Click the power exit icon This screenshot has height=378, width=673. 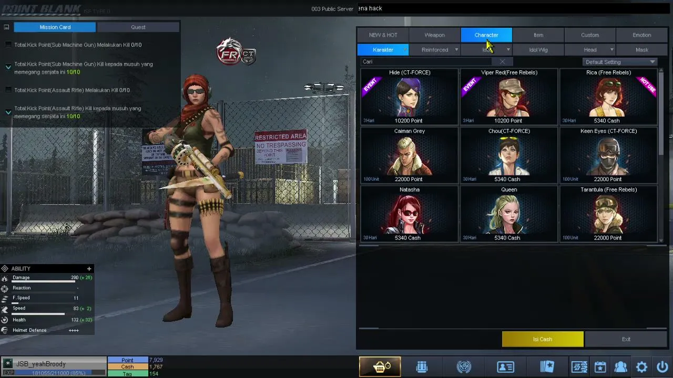pyautogui.click(x=662, y=366)
